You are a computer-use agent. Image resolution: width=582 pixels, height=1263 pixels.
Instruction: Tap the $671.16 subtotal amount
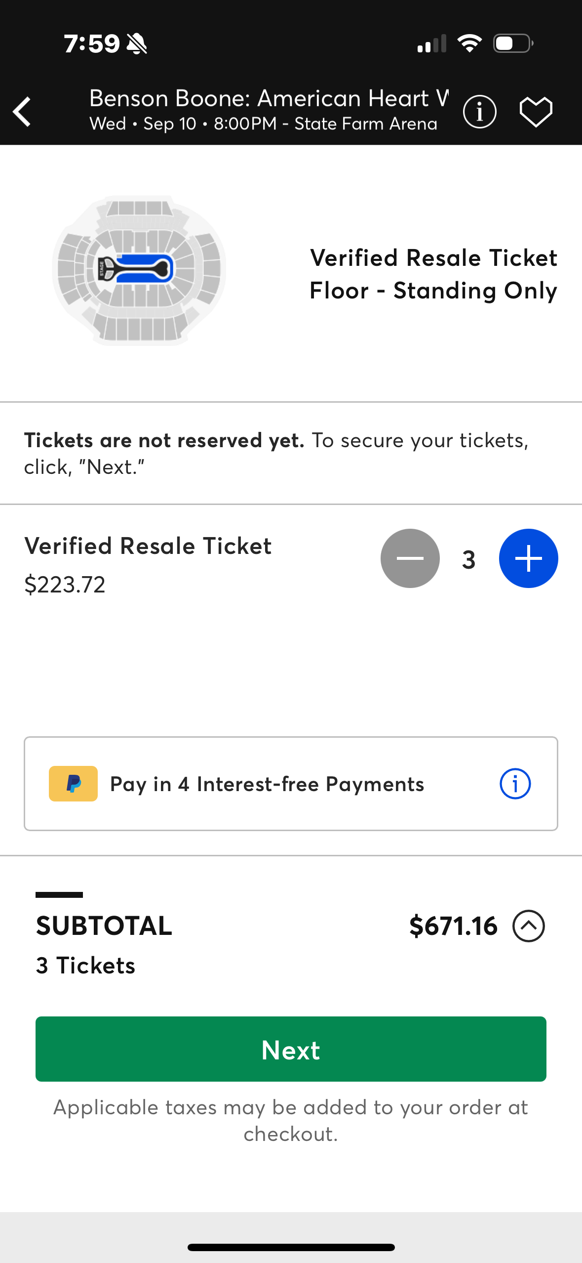453,926
